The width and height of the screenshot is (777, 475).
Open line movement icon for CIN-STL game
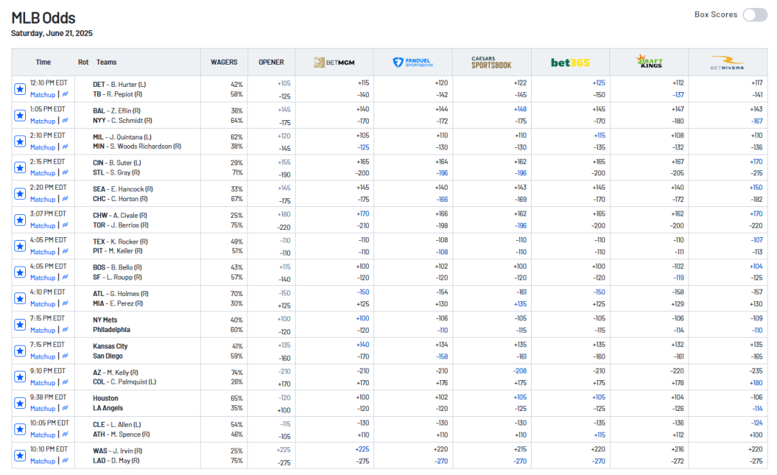[x=65, y=173]
